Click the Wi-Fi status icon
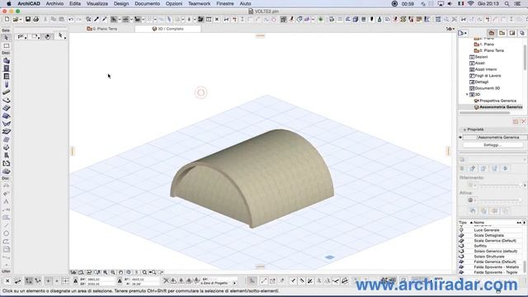 pos(471,3)
